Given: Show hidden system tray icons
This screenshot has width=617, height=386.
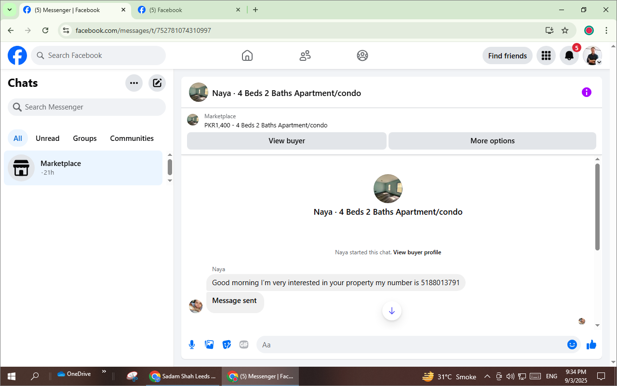Looking at the screenshot, I should click(x=487, y=376).
